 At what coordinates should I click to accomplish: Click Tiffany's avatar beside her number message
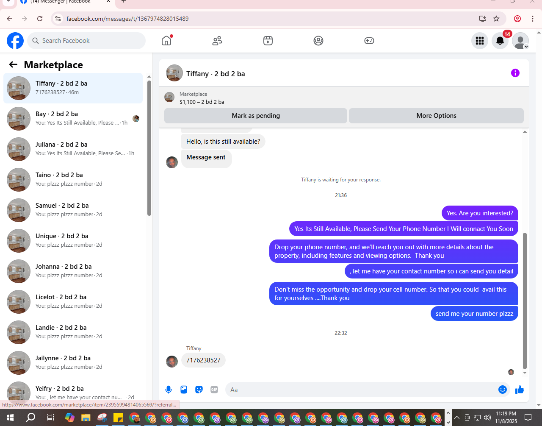pyautogui.click(x=172, y=362)
